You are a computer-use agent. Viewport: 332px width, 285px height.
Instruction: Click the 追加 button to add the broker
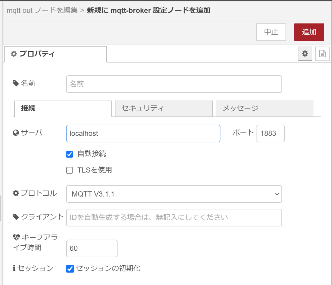click(309, 32)
